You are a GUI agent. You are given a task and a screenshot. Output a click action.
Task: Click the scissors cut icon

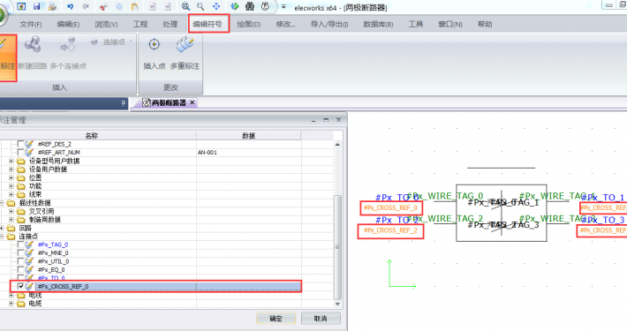pyautogui.click(x=103, y=6)
